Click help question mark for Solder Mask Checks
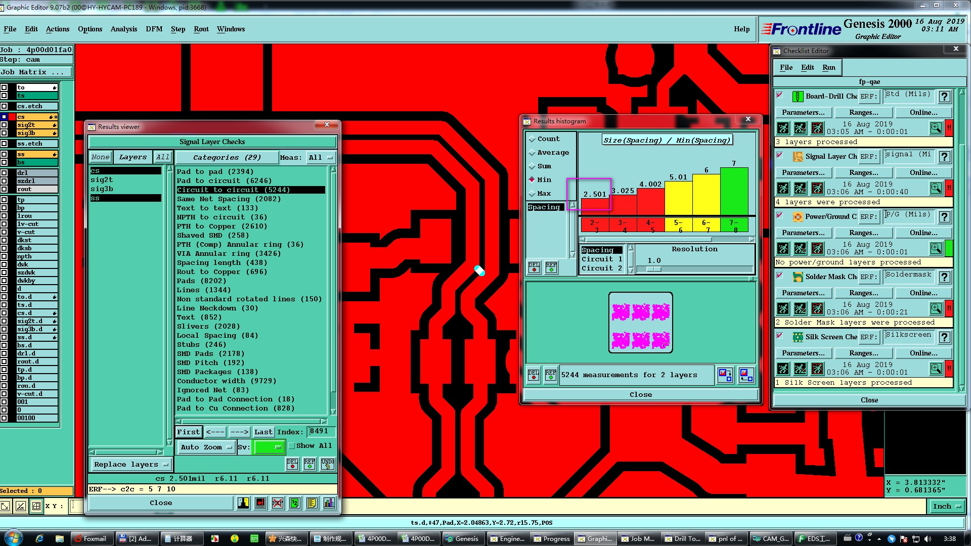Screen dimensions: 971x546 944,277
